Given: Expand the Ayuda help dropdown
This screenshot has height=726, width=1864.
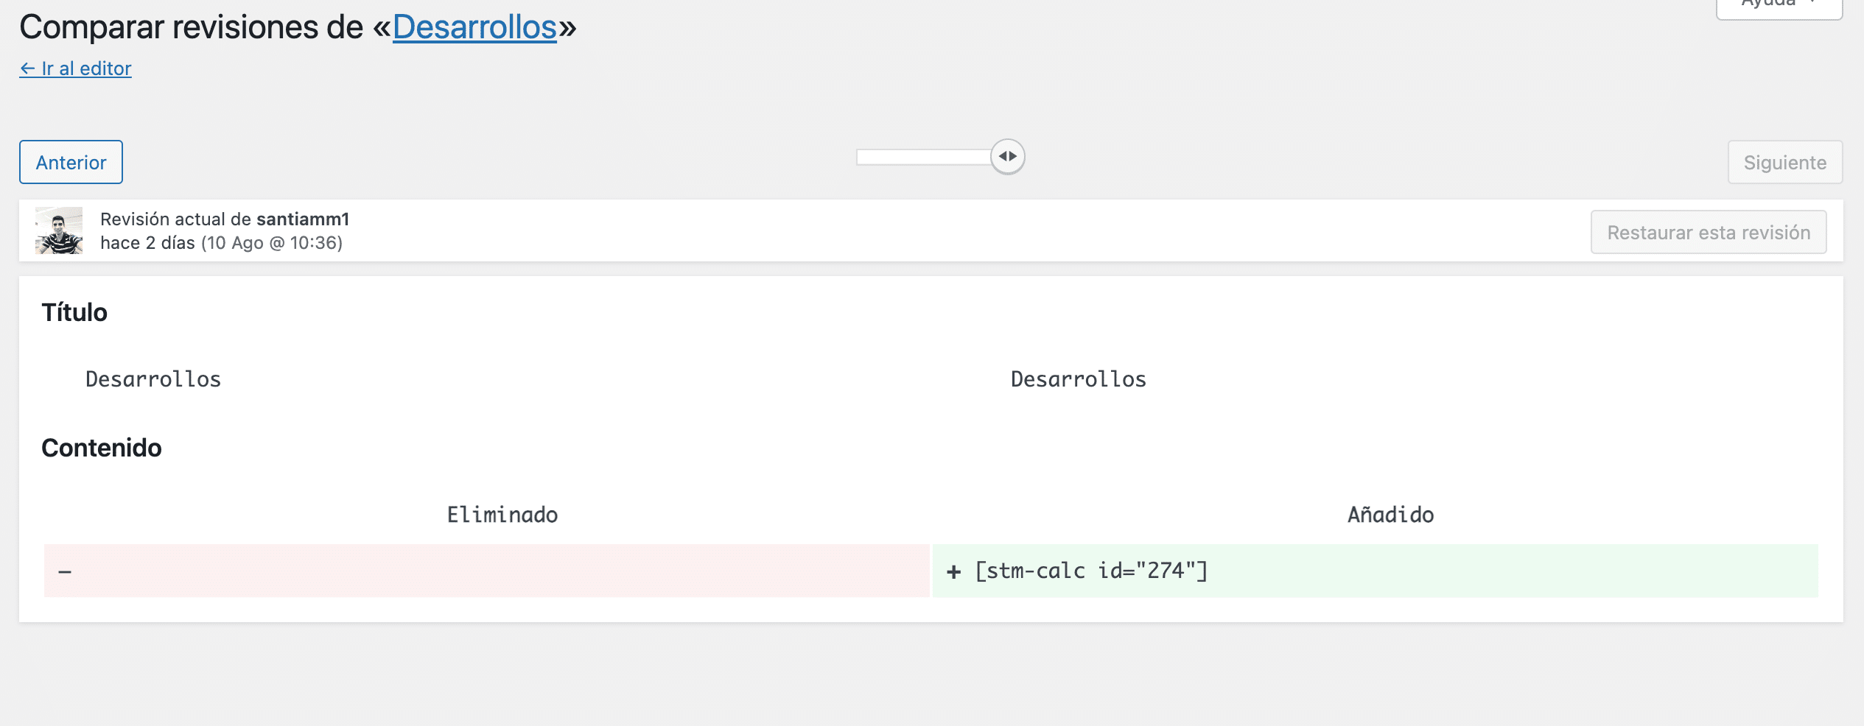Looking at the screenshot, I should [x=1779, y=6].
